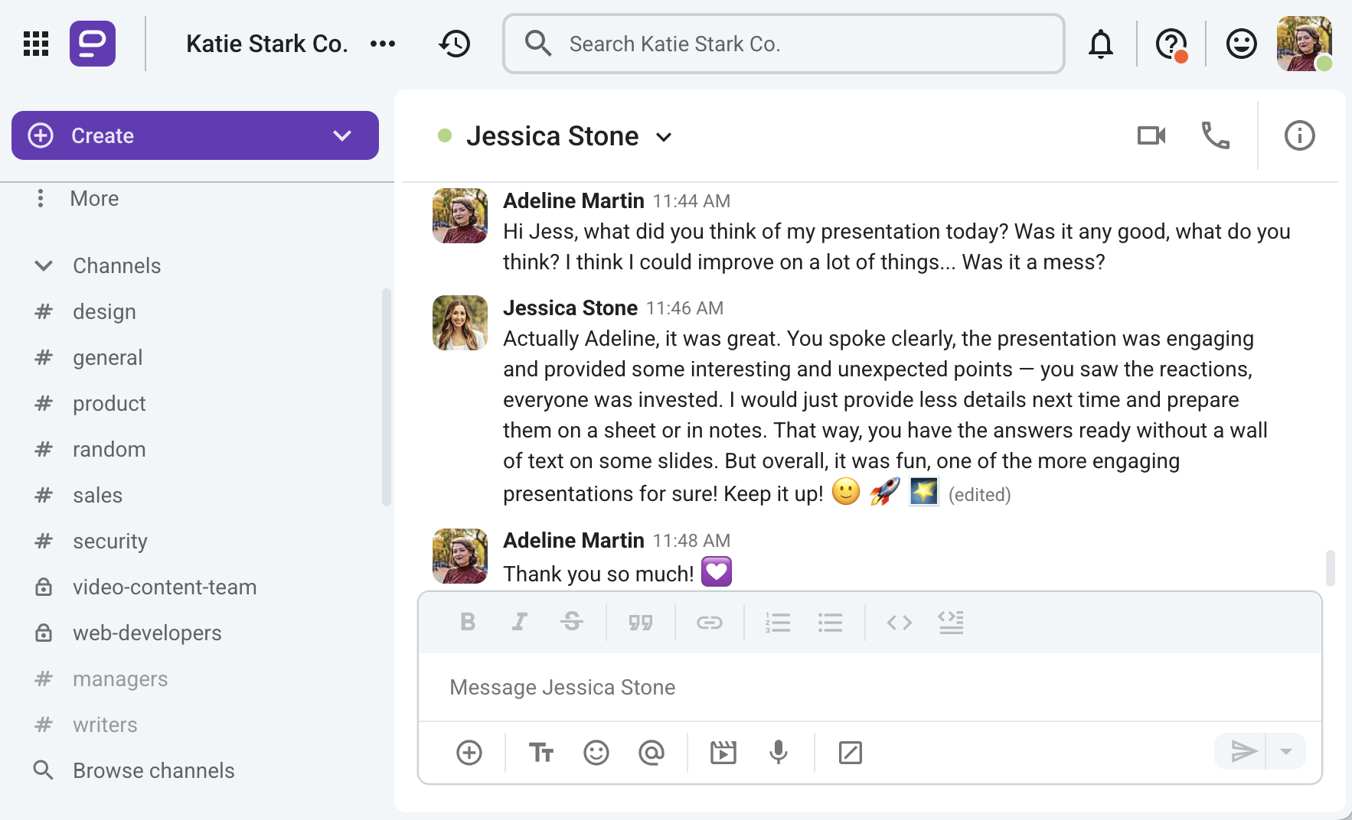Collapse the Channels section
The height and width of the screenshot is (820, 1352).
click(x=44, y=265)
